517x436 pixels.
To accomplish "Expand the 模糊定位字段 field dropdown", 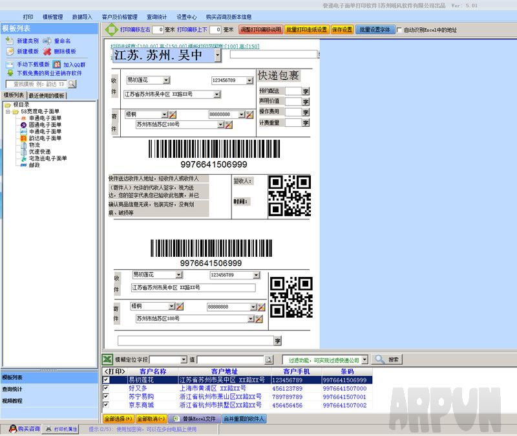I will coord(183,360).
